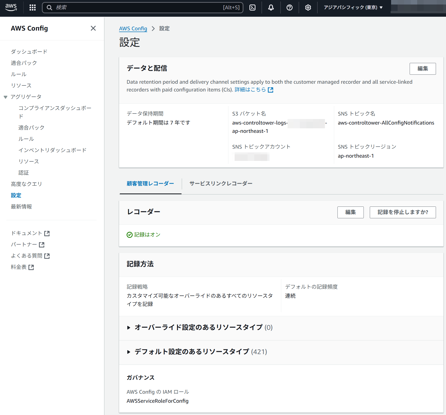The height and width of the screenshot is (415, 446).
Task: Click the external link icon next to 詳細はこちら
Action: (271, 90)
